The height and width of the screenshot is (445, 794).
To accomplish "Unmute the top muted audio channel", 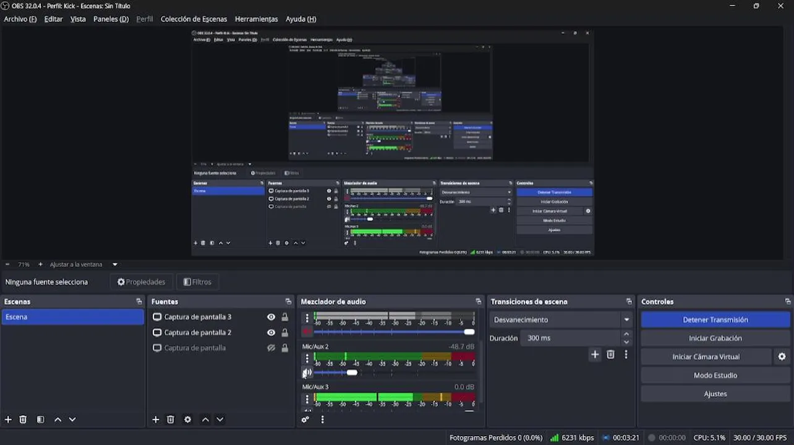I will coord(307,332).
